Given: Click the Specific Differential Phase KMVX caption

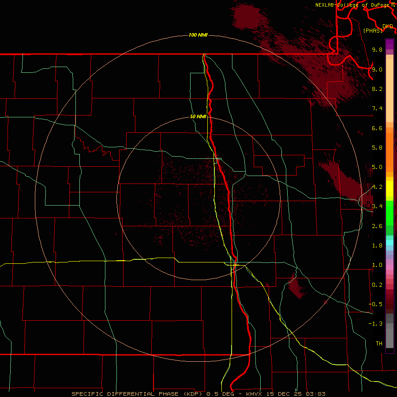Looking at the screenshot, I should click(x=198, y=394).
